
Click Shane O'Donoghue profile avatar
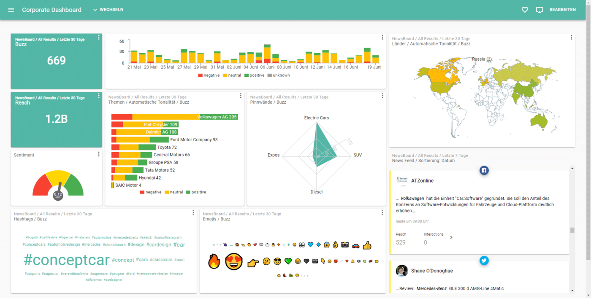coord(402,271)
